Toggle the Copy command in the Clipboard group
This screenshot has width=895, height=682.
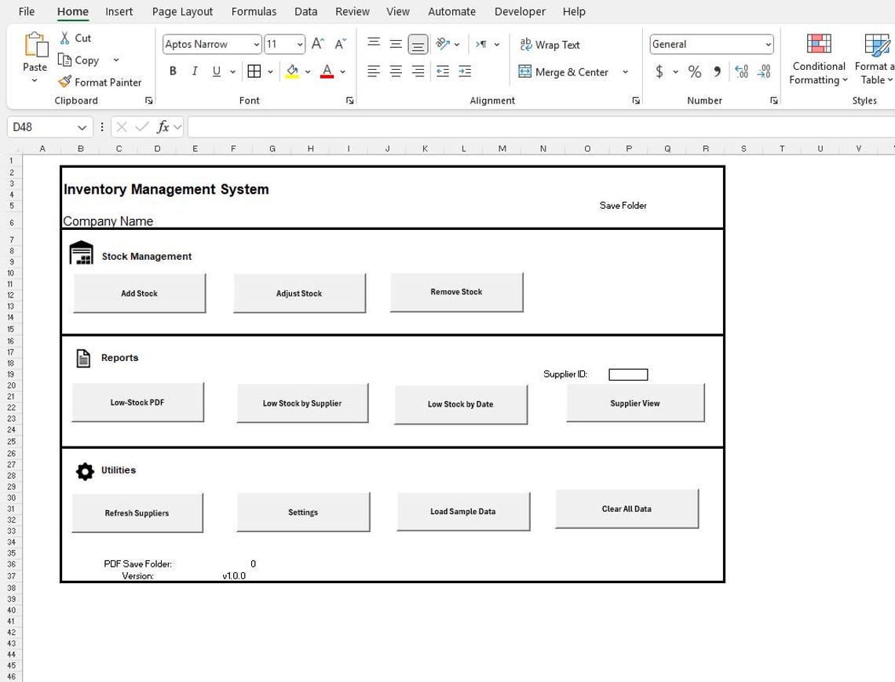80,60
